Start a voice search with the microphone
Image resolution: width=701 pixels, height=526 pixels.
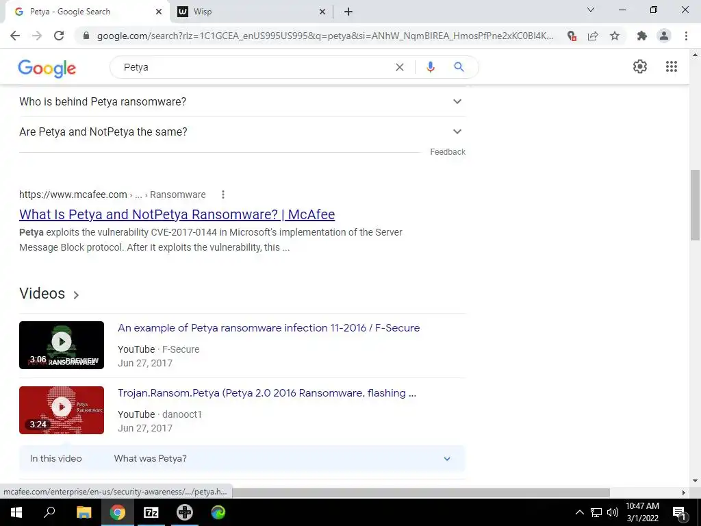point(430,67)
